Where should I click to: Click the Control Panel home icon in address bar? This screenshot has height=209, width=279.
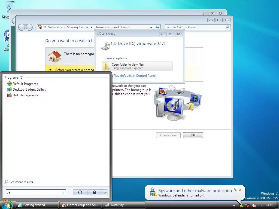tap(40, 27)
